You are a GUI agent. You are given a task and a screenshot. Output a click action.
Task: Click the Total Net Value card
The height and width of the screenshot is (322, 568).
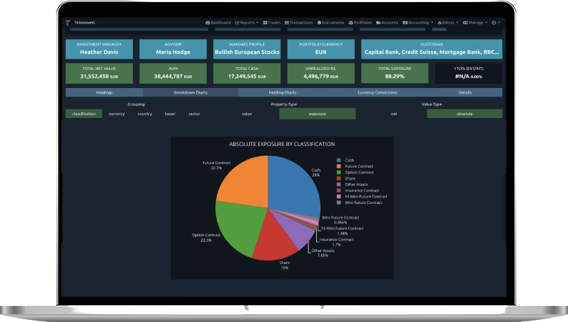pyautogui.click(x=99, y=73)
